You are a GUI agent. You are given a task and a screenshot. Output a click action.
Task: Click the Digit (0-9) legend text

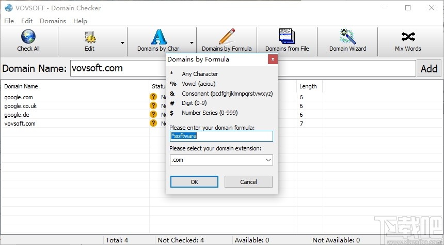coord(194,103)
